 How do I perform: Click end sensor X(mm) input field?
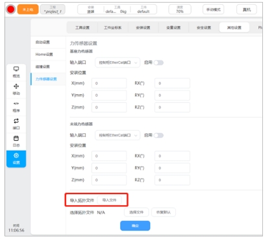click(109, 156)
